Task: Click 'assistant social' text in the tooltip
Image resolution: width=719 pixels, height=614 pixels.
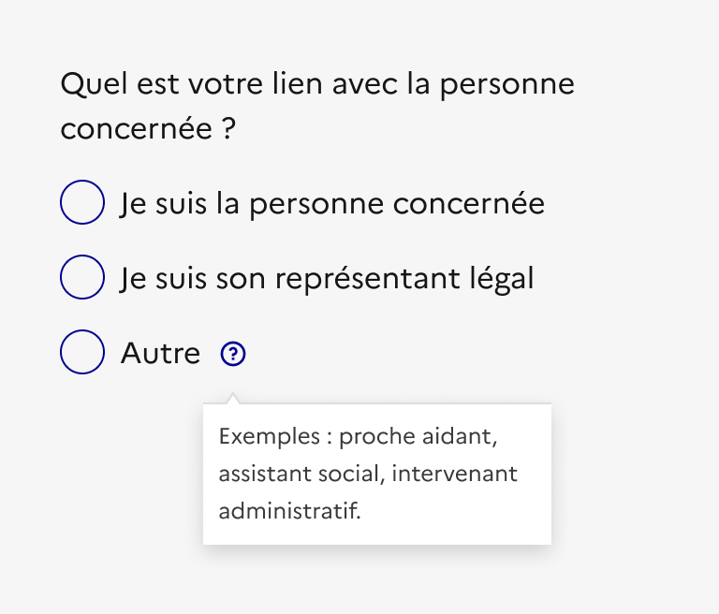Action: coord(299,474)
